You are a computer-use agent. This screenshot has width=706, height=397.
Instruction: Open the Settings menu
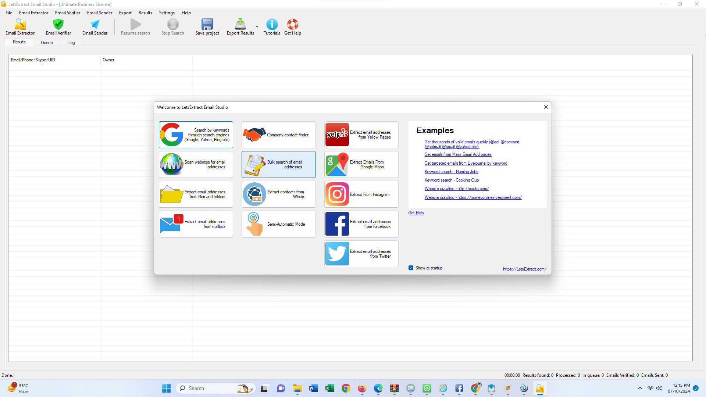pyautogui.click(x=167, y=13)
